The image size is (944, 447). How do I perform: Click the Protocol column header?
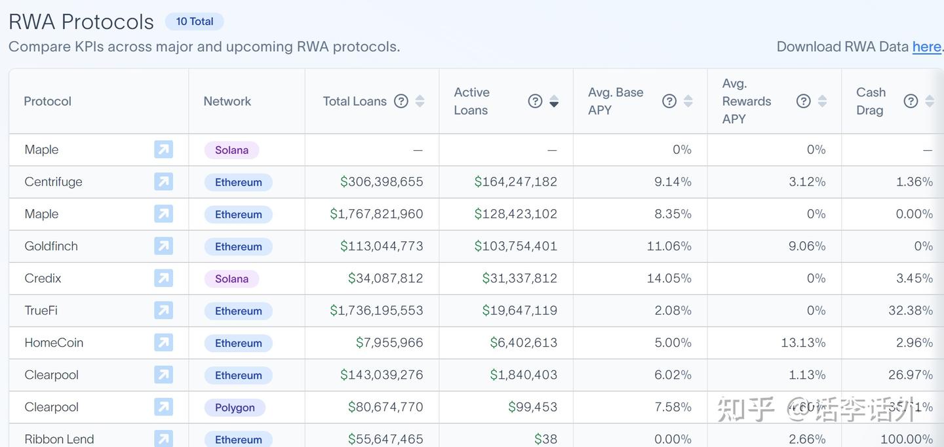pyautogui.click(x=47, y=101)
